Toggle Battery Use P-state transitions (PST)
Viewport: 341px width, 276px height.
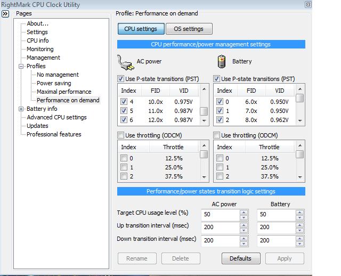pos(216,79)
